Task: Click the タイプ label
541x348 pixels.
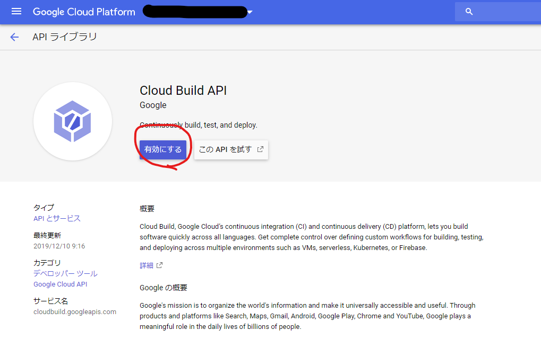Action: [44, 208]
